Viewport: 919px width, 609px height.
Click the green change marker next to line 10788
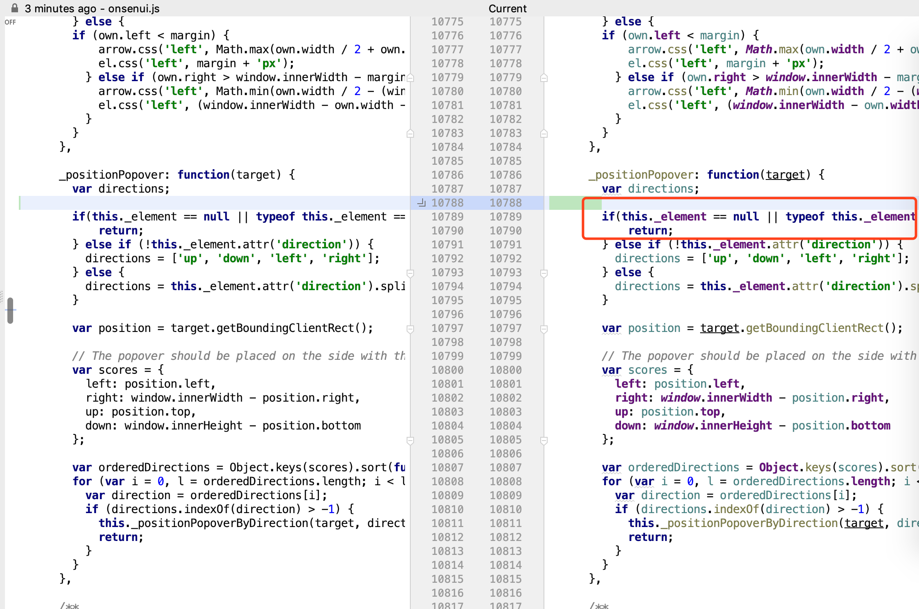coord(575,202)
